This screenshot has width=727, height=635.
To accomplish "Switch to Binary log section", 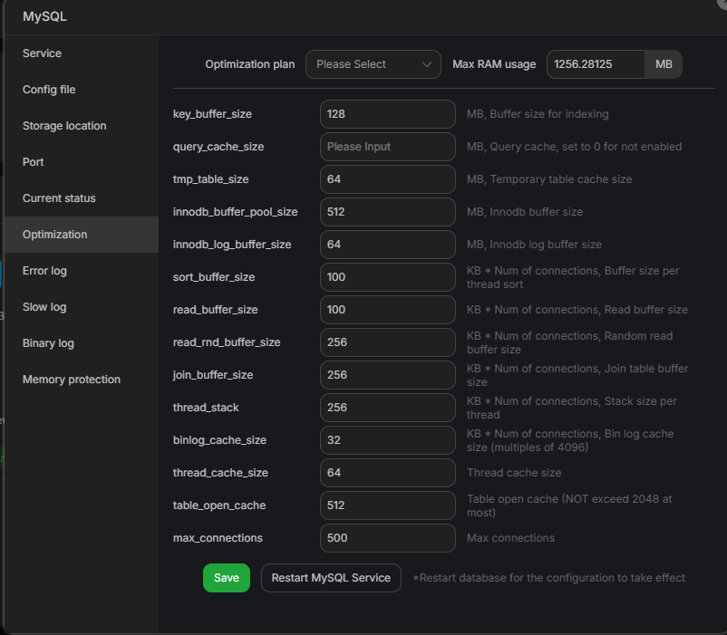I will (x=48, y=343).
